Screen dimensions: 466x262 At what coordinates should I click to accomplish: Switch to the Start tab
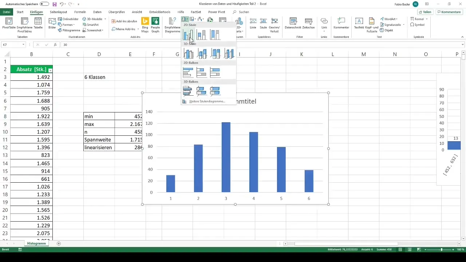pos(20,12)
